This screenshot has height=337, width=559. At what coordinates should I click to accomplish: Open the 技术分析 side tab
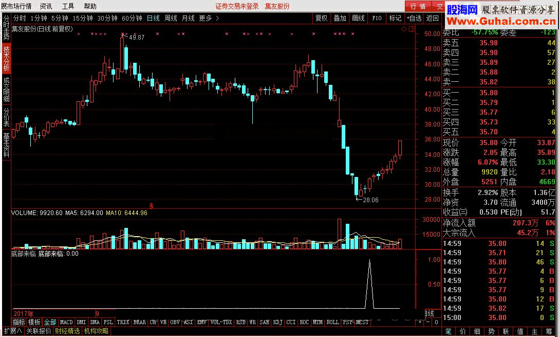click(x=6, y=59)
